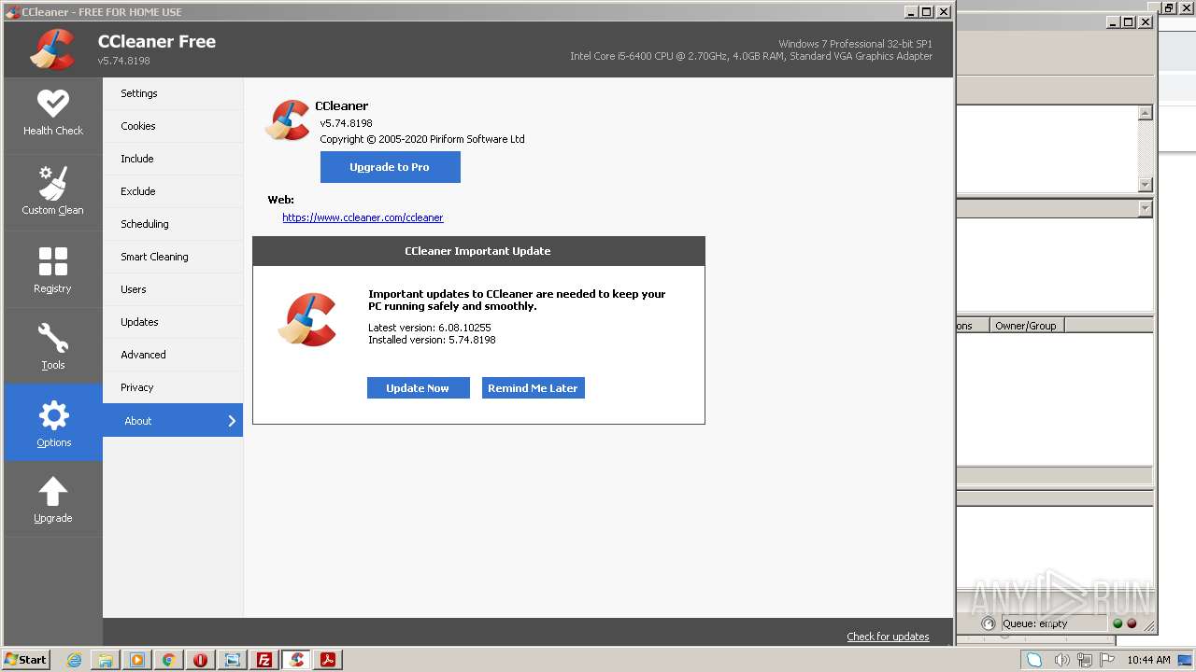Click the CCleaner taskbar button
This screenshot has height=672, width=1196.
[x=296, y=660]
